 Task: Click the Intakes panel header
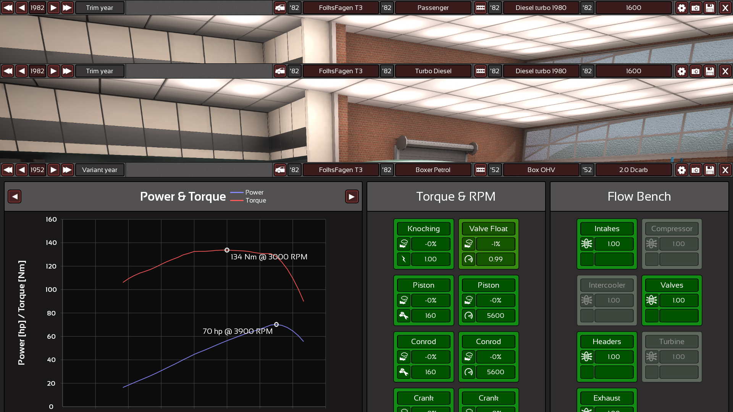point(607,229)
